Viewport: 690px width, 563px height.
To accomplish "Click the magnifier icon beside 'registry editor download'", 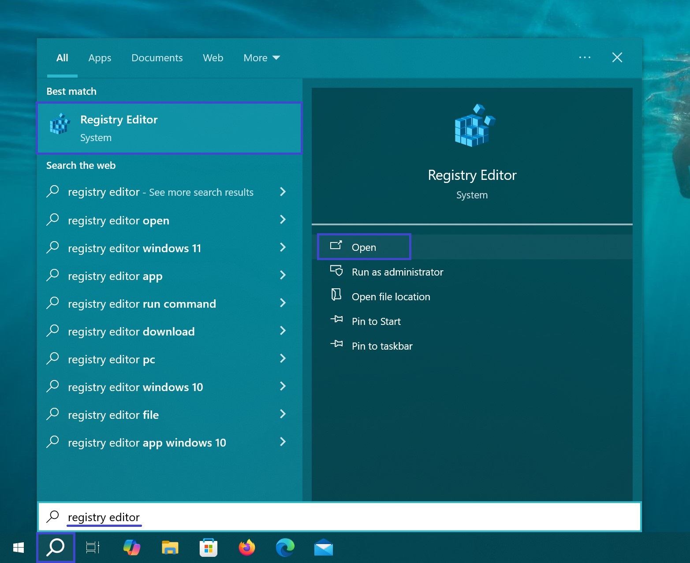I will click(53, 331).
